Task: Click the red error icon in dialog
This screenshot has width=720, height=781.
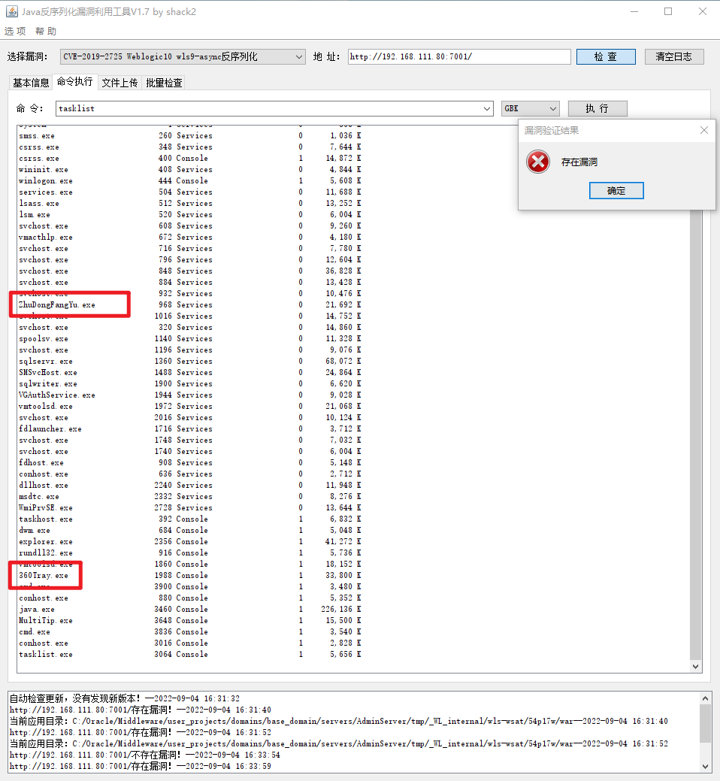Action: (x=538, y=162)
